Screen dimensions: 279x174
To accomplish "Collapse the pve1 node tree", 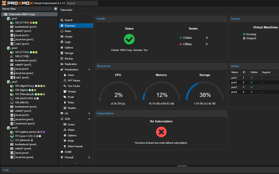I will [x=6, y=18].
